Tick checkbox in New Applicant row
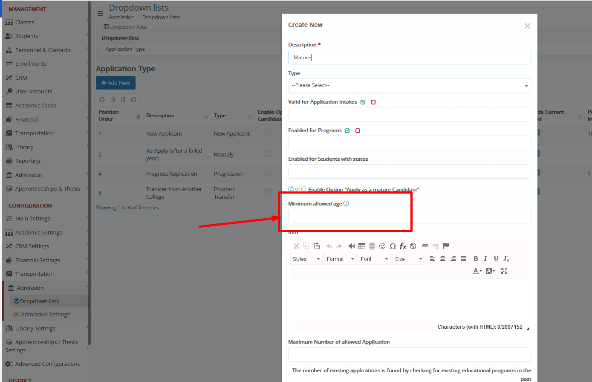 click(x=269, y=133)
